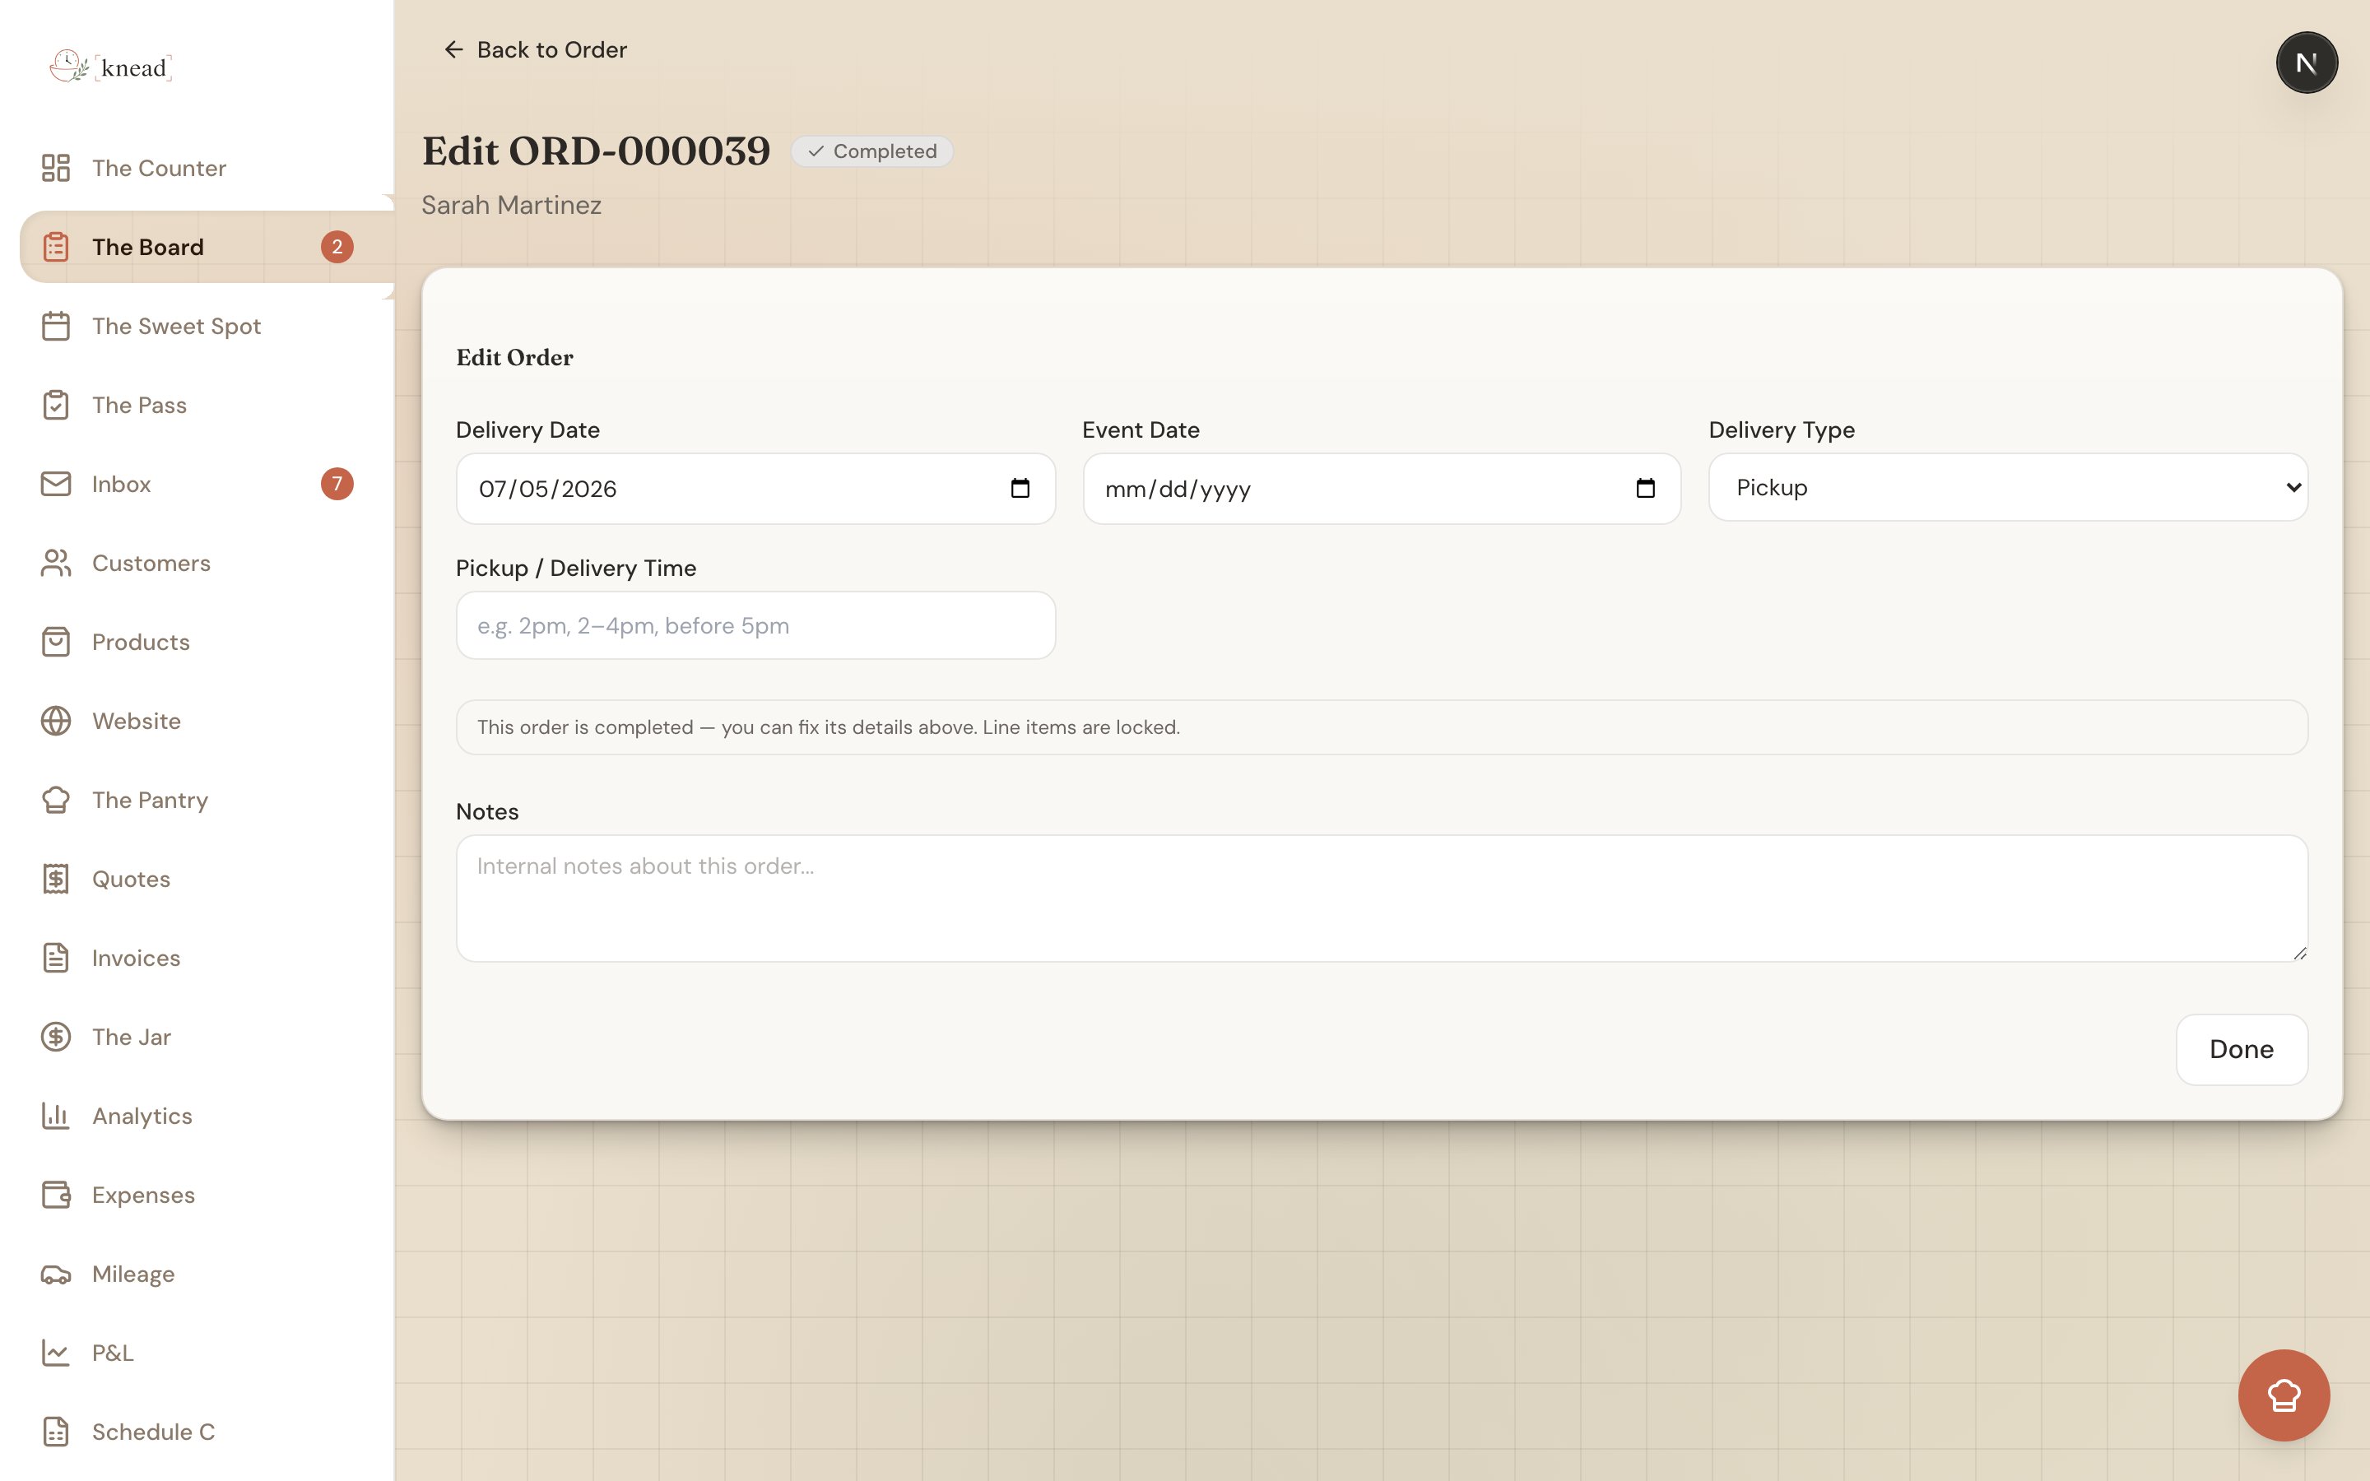
Task: Click the Website globe icon
Action: (x=56, y=721)
